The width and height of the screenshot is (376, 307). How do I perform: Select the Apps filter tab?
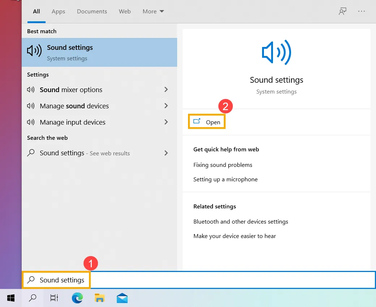coord(58,11)
